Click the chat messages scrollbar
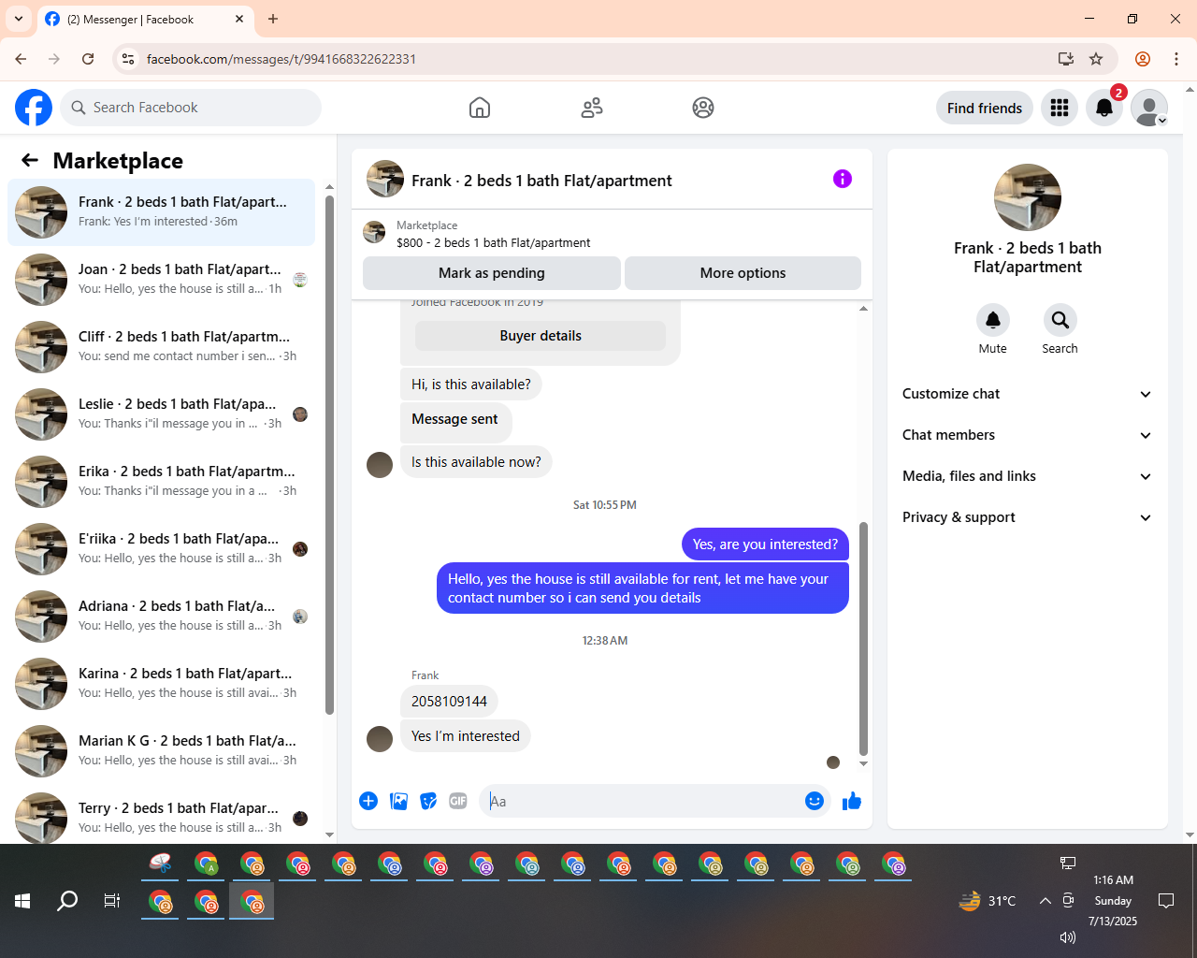1197x958 pixels. click(863, 639)
